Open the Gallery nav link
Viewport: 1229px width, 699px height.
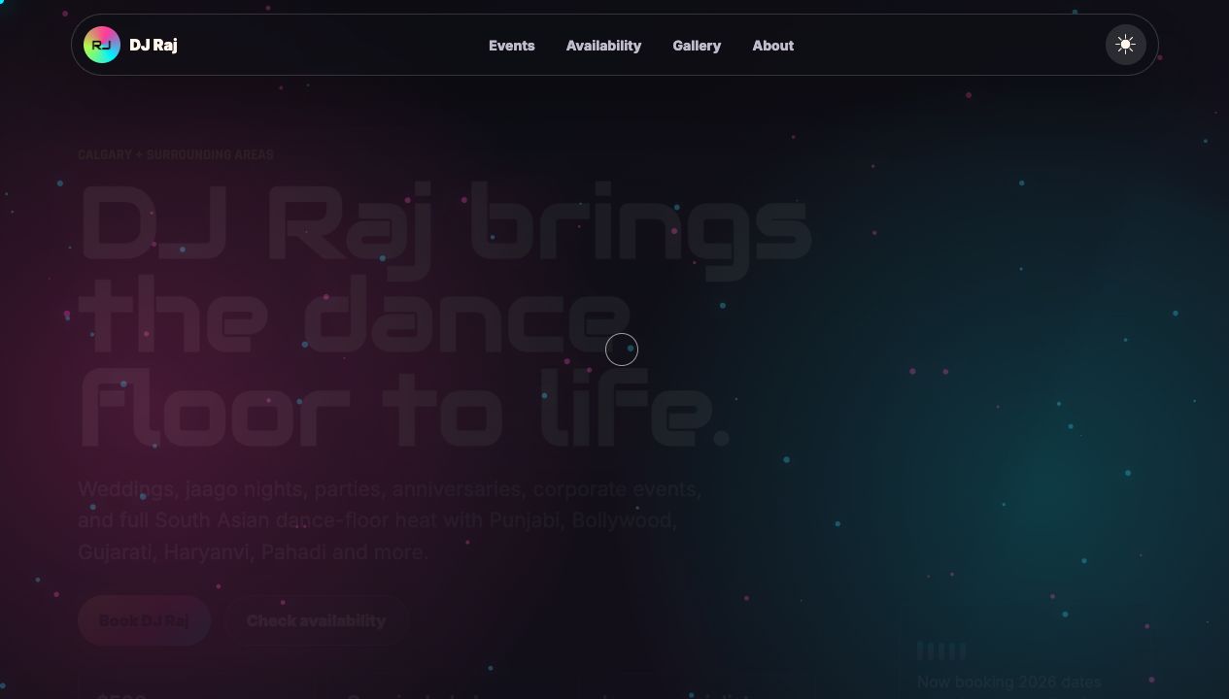click(x=697, y=46)
